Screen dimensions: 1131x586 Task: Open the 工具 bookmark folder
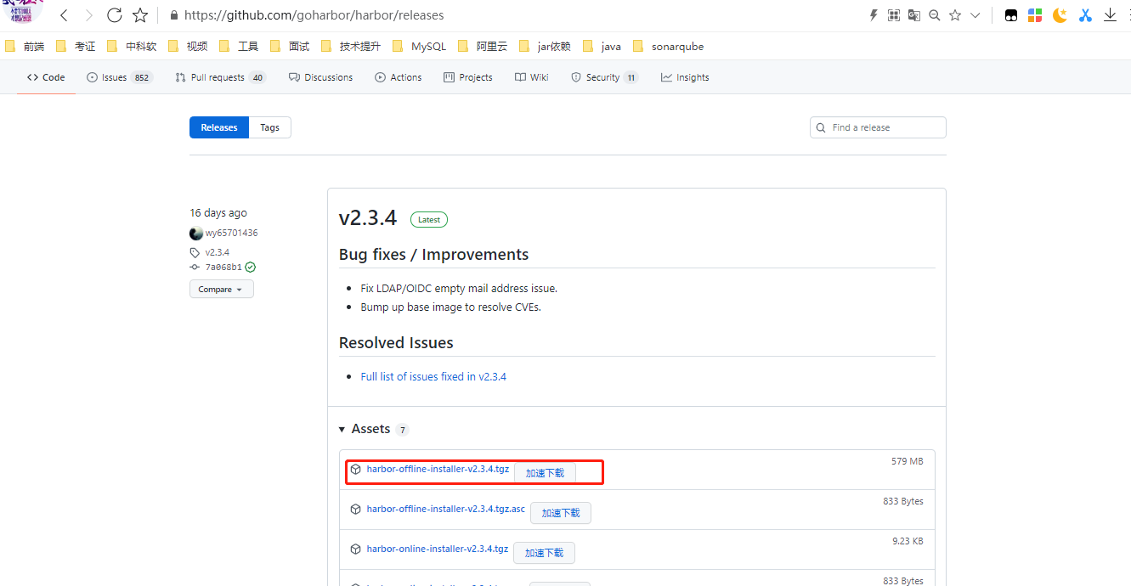click(x=239, y=47)
